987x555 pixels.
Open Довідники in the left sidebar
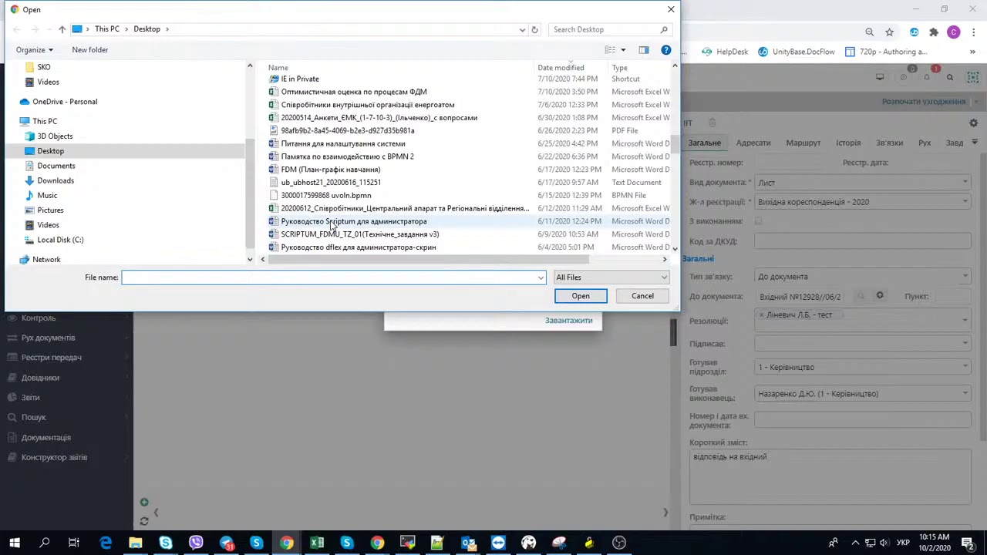[40, 378]
